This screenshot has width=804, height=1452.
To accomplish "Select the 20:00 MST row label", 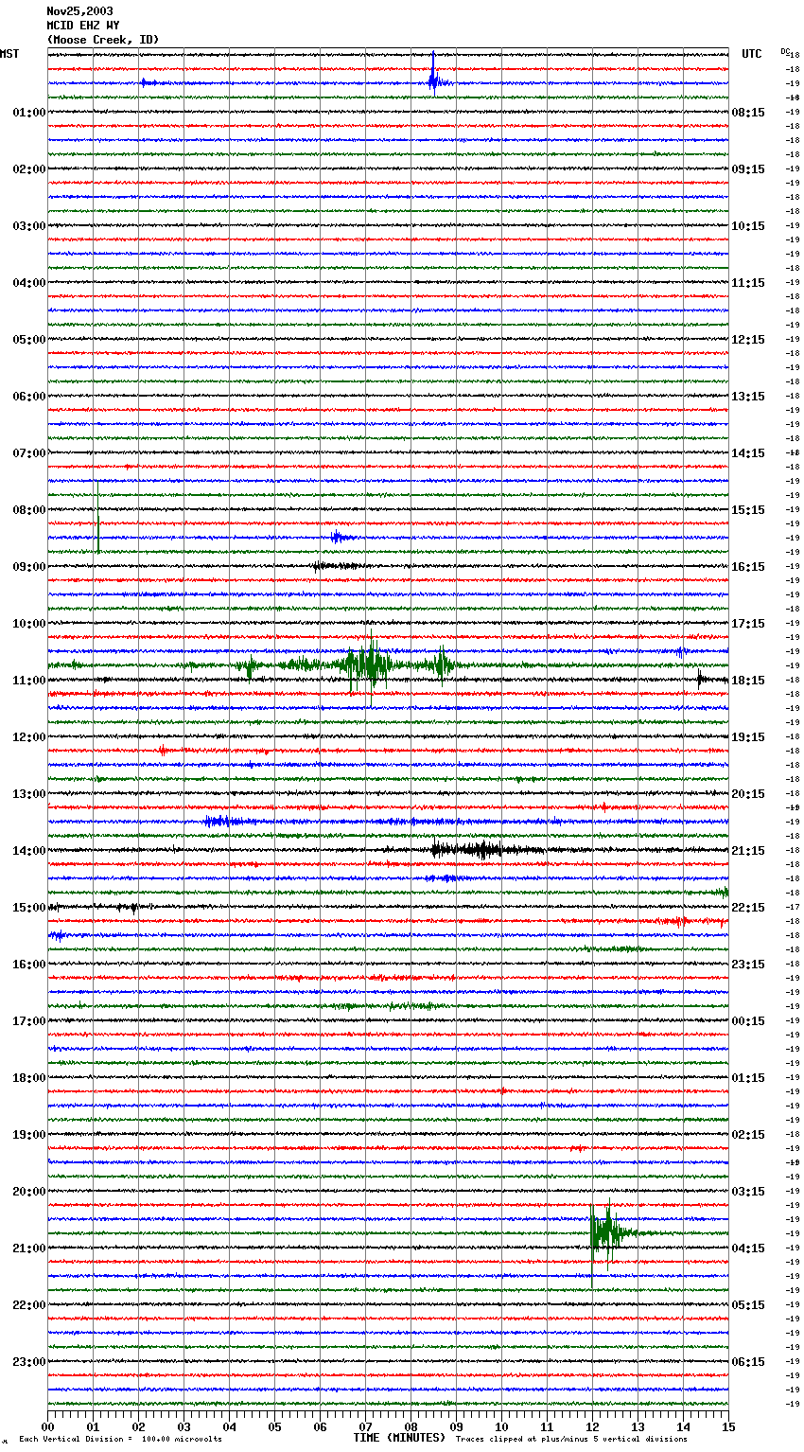I will (29, 1192).
